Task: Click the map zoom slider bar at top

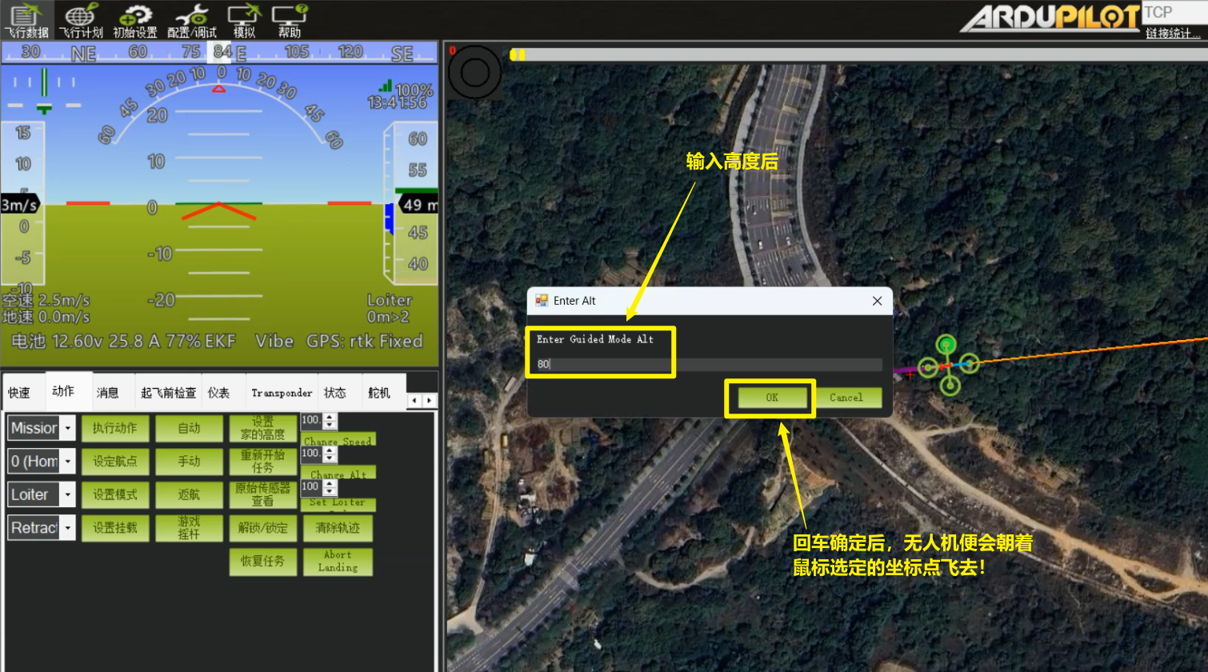Action: [x=856, y=54]
